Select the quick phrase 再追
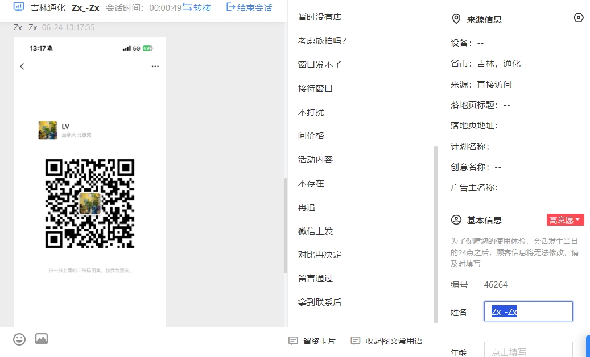Viewport: 590px width, 357px height. coord(307,207)
